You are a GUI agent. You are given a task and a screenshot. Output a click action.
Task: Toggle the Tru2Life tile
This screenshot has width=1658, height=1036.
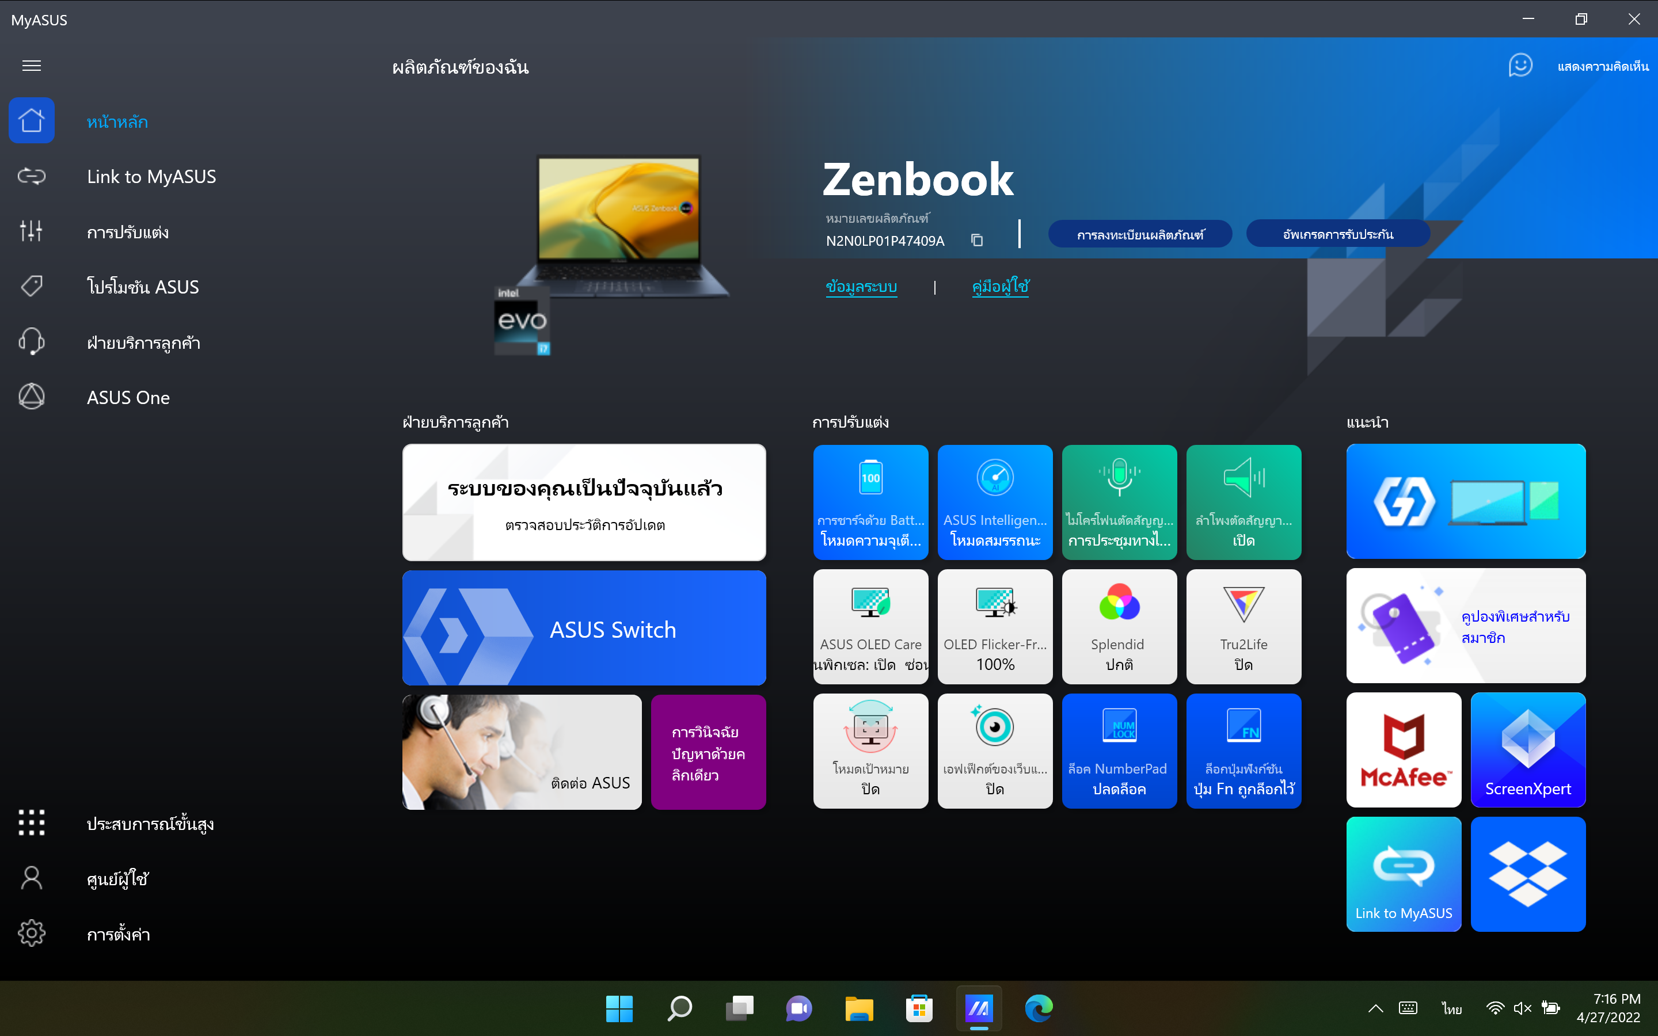point(1243,626)
